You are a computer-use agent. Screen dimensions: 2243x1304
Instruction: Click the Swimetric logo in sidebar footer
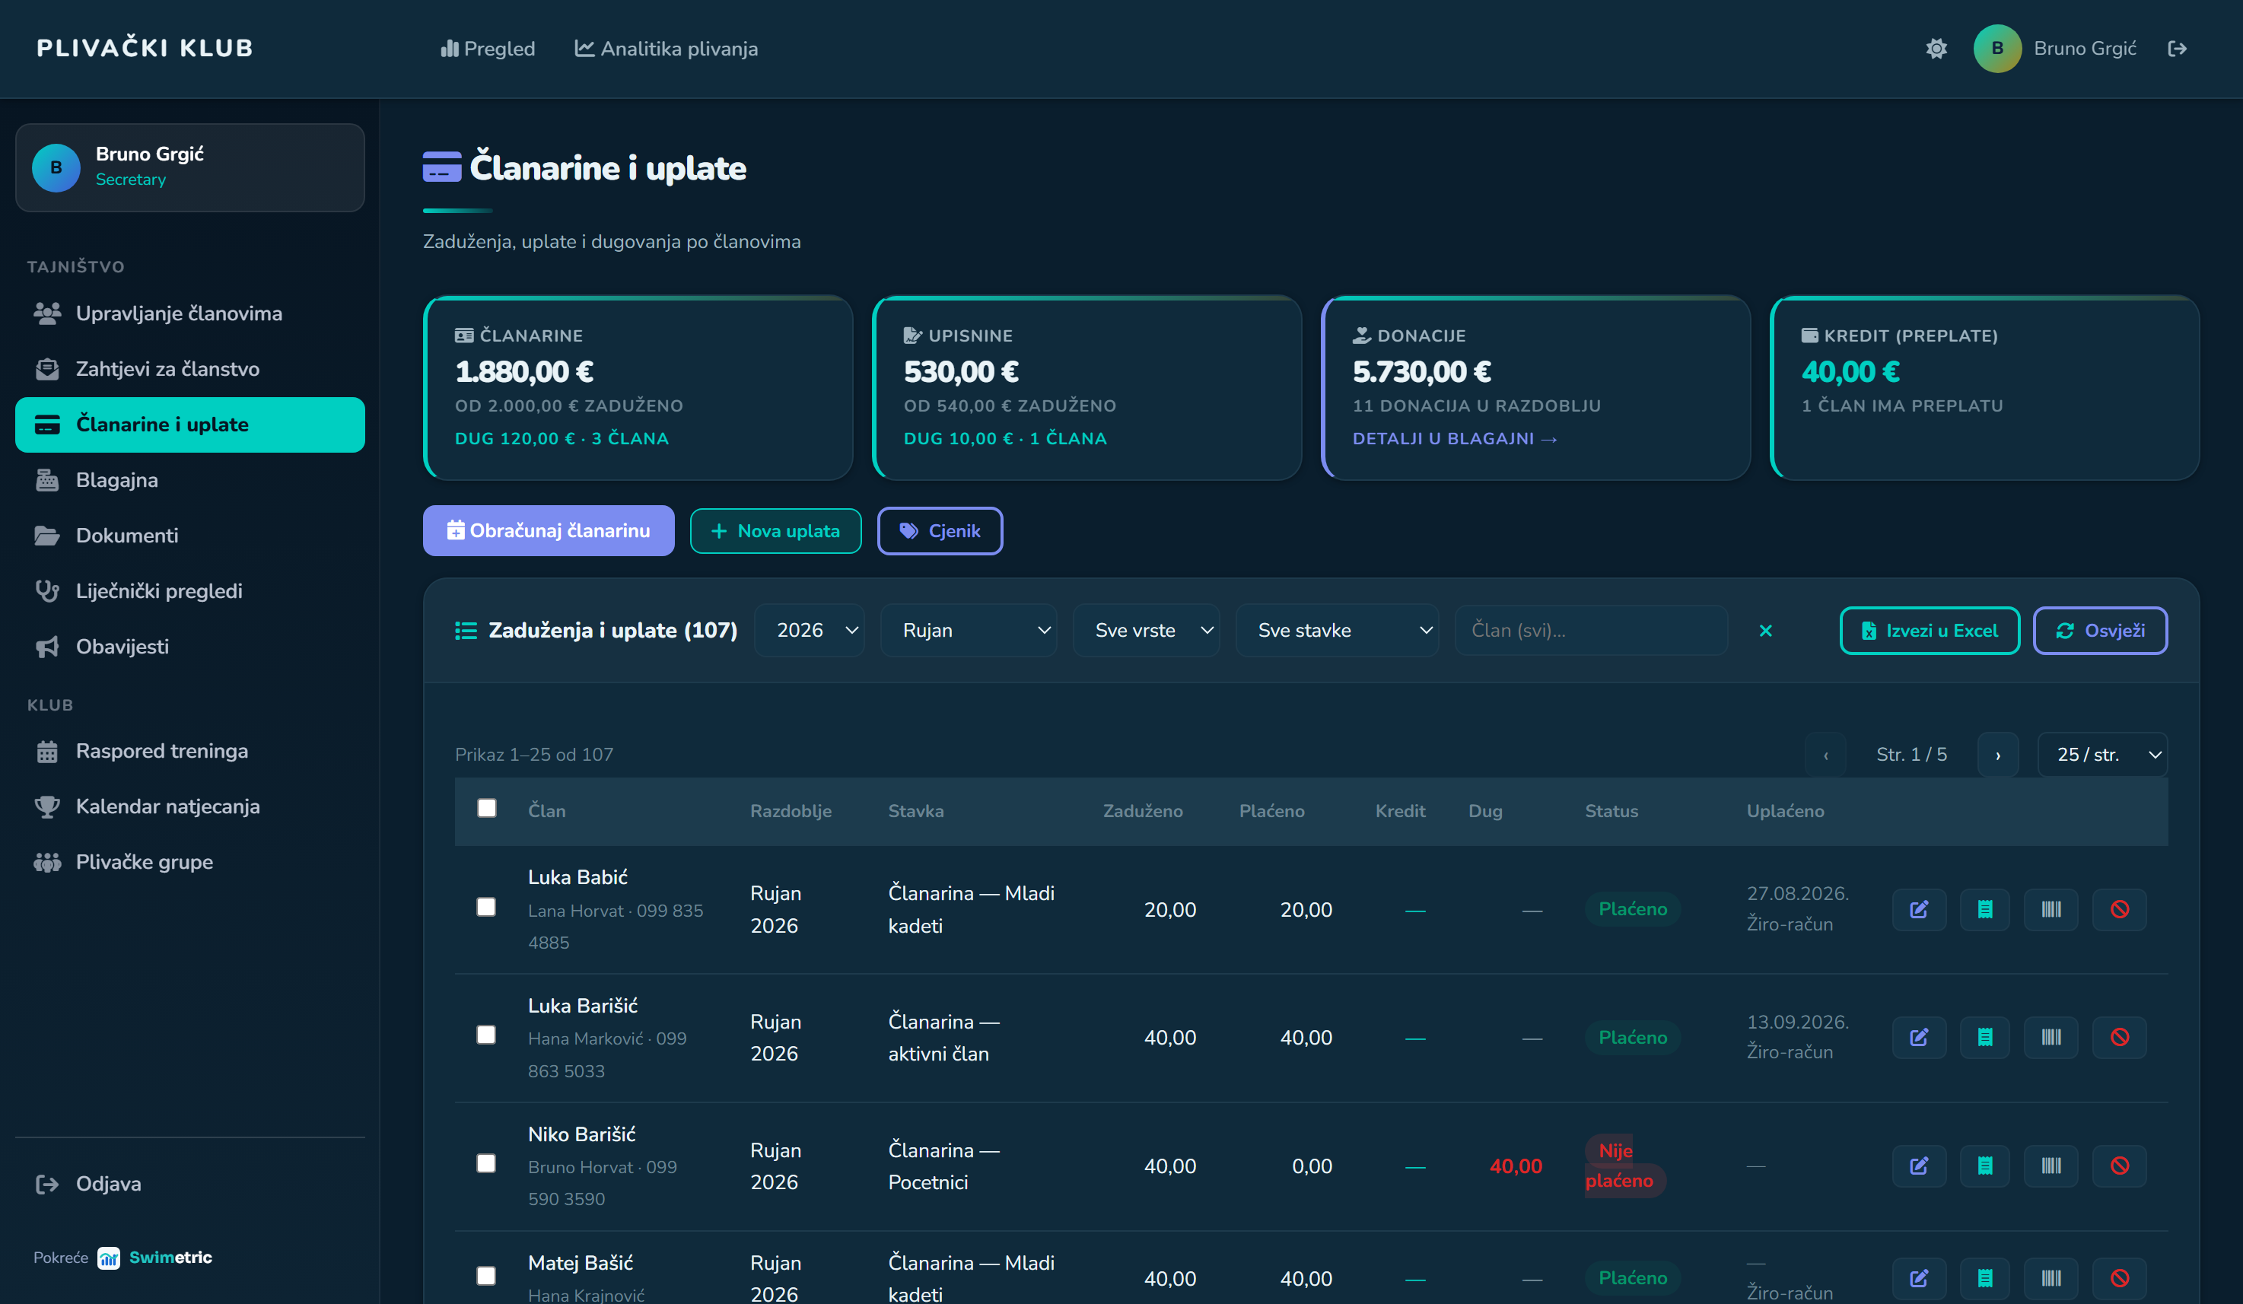[155, 1257]
